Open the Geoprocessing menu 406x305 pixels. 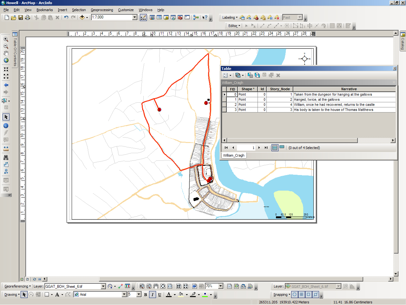click(x=102, y=10)
